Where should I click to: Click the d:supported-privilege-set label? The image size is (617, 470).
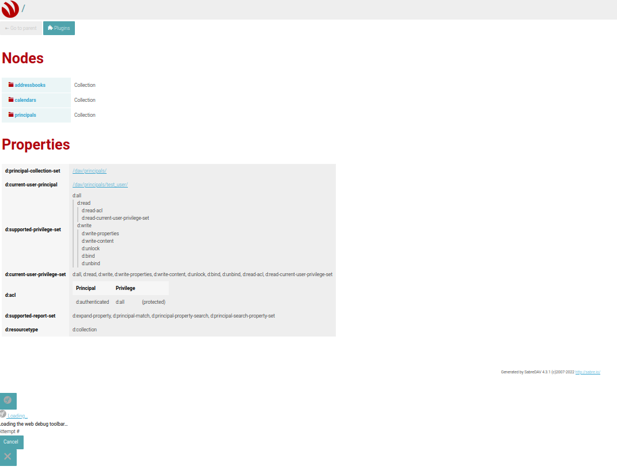[33, 230]
